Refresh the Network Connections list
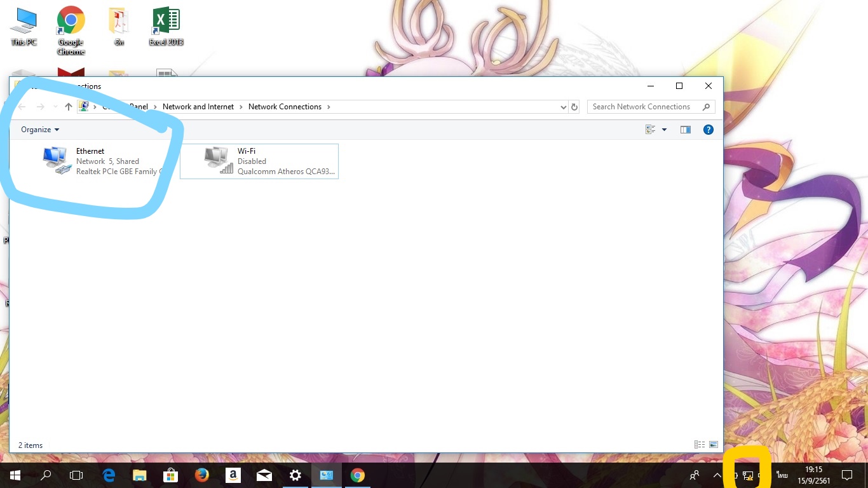This screenshot has width=868, height=488. pyautogui.click(x=574, y=107)
